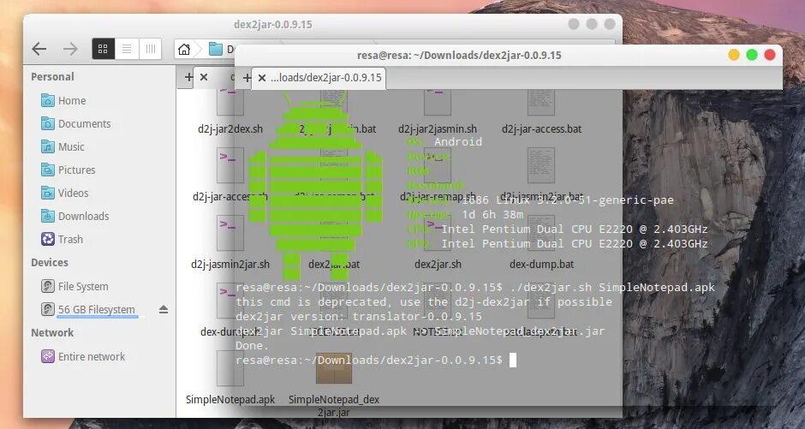The width and height of the screenshot is (805, 429).
Task: Select the SimpleNotepad.apk file
Action: (x=230, y=378)
